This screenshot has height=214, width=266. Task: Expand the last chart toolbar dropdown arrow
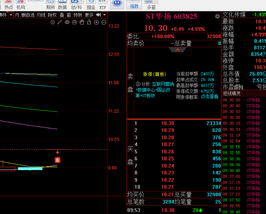[105, 15]
